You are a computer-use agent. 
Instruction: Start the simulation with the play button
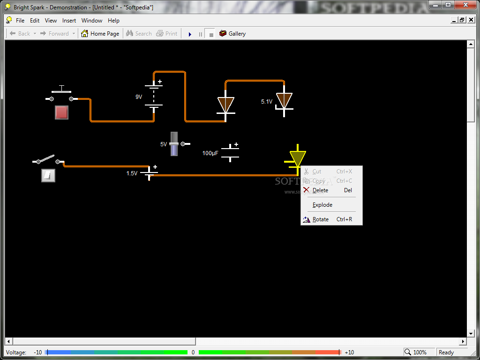click(190, 34)
